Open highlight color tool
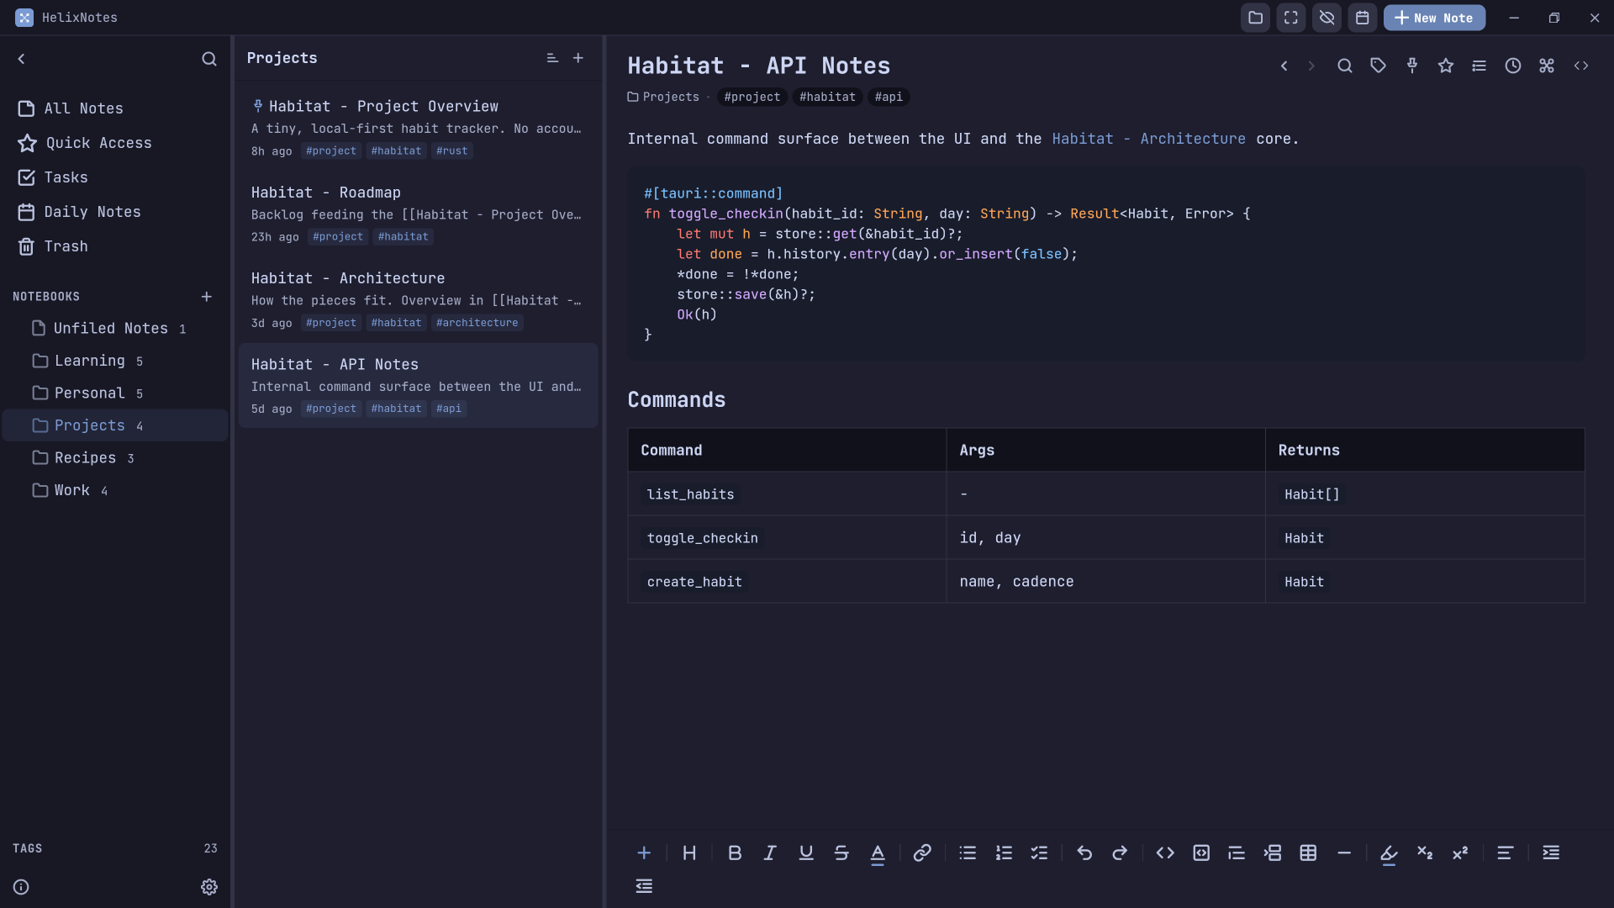 1389,853
